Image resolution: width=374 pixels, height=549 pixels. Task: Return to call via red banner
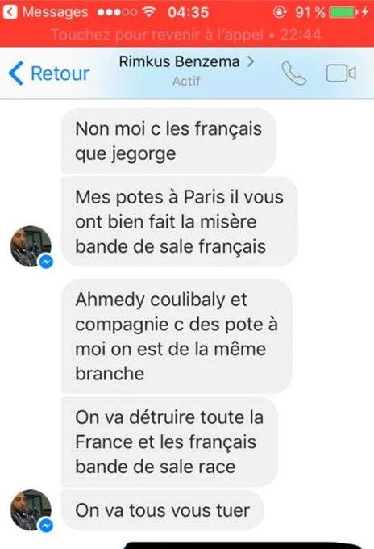tap(187, 35)
